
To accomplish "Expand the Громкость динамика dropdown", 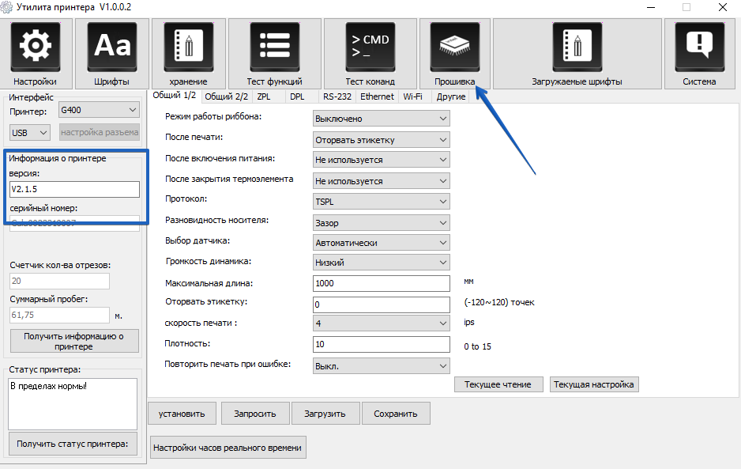I will 381,263.
